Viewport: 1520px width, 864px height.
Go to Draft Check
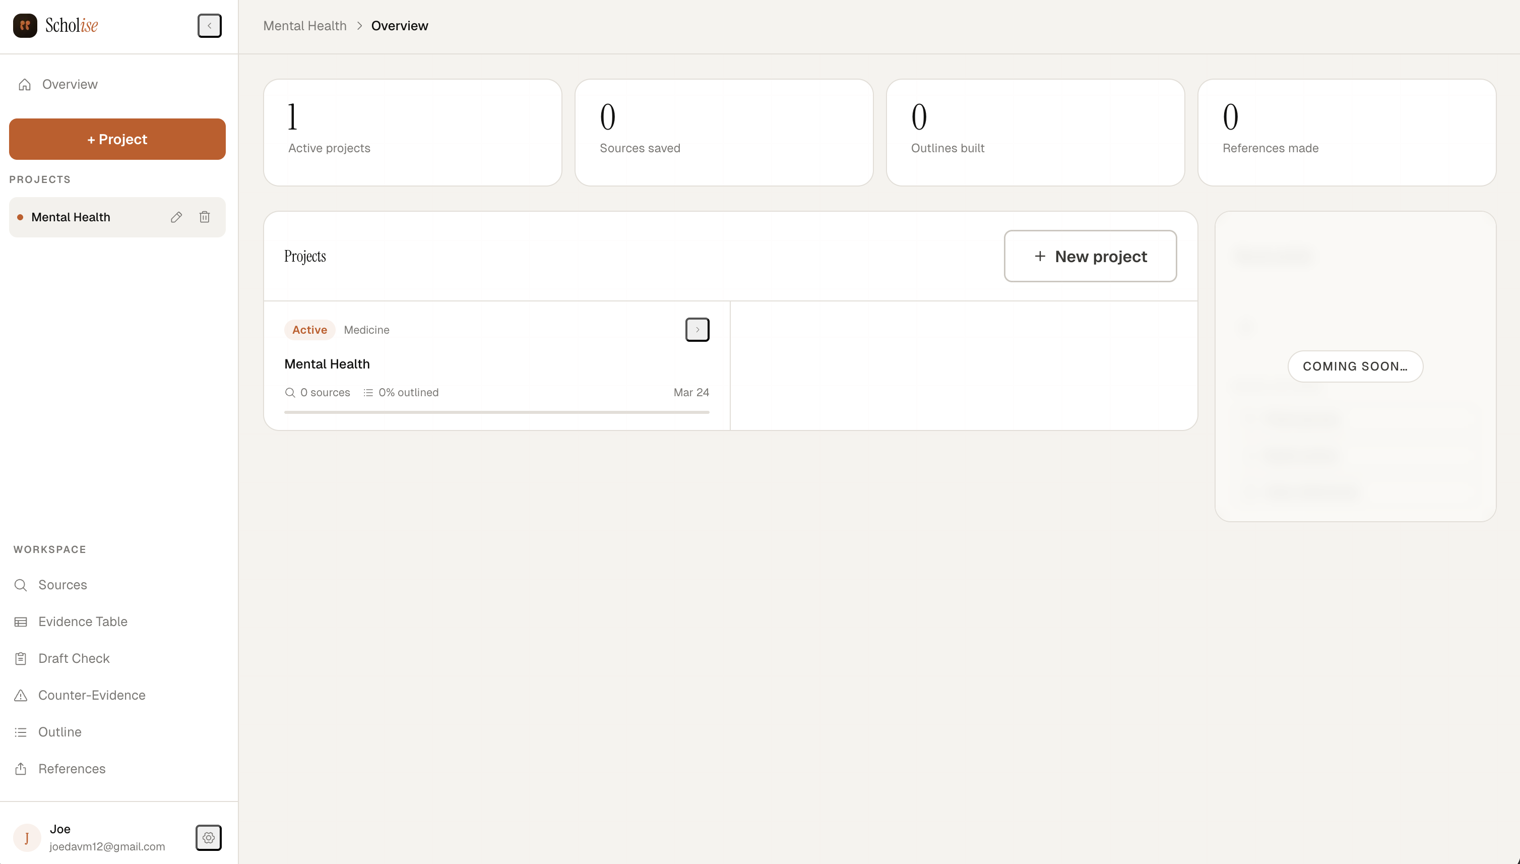[x=74, y=659]
